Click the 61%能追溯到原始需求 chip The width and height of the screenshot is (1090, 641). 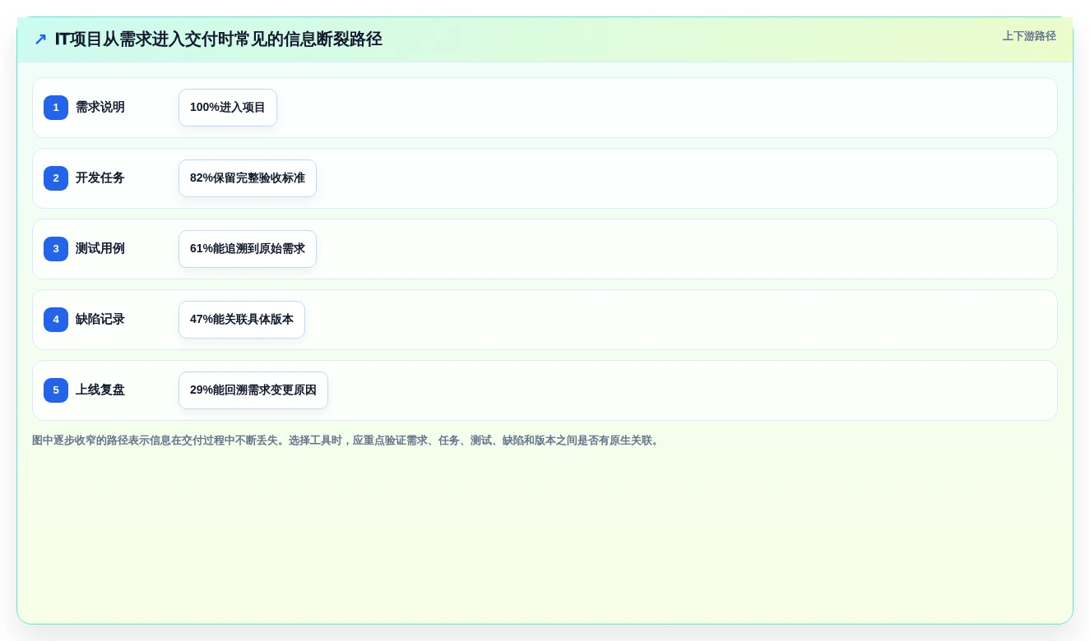[248, 249]
